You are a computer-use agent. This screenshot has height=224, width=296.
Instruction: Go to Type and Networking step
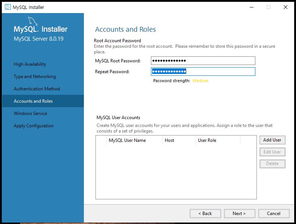35,77
